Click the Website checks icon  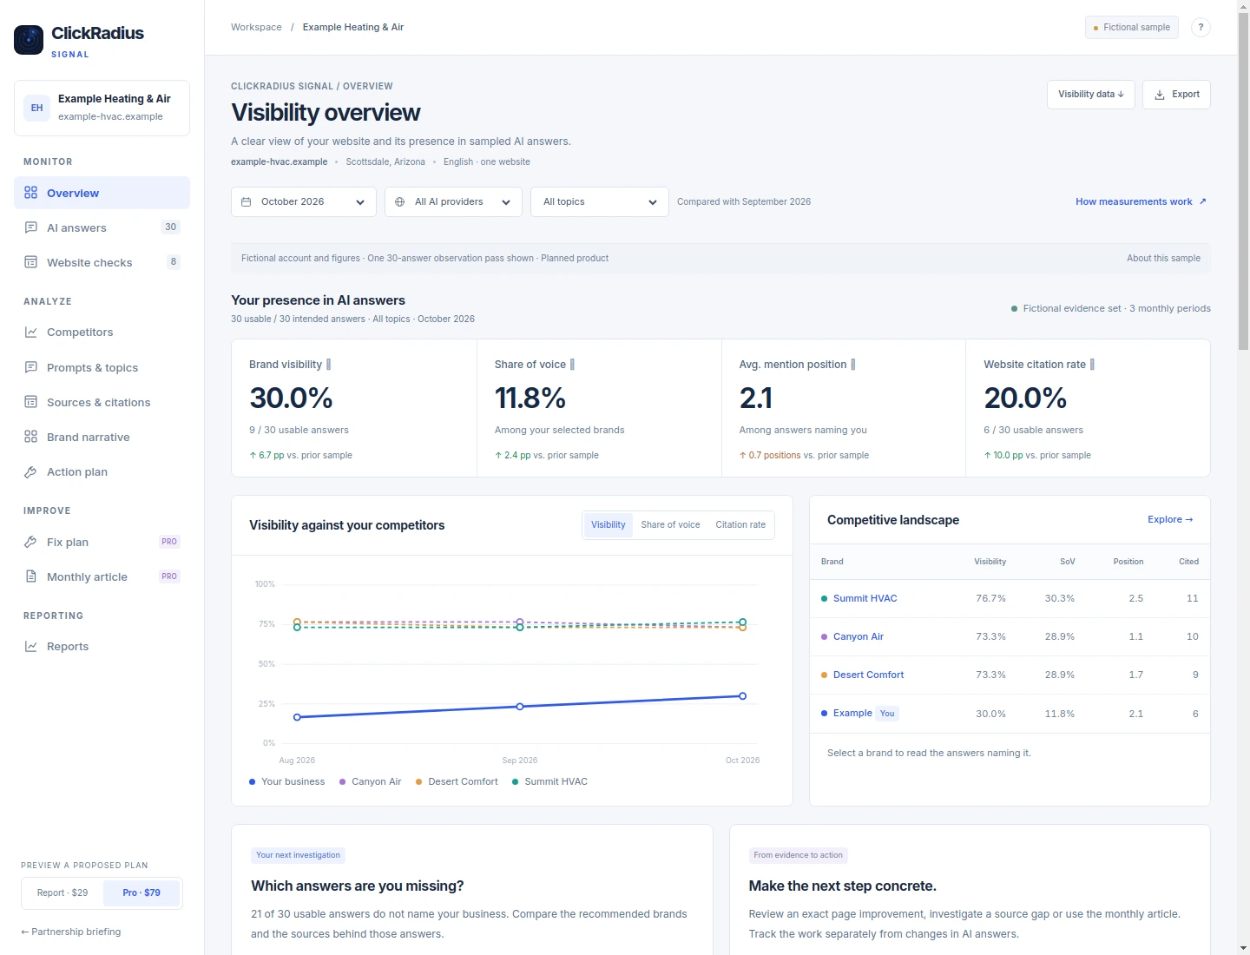click(31, 262)
